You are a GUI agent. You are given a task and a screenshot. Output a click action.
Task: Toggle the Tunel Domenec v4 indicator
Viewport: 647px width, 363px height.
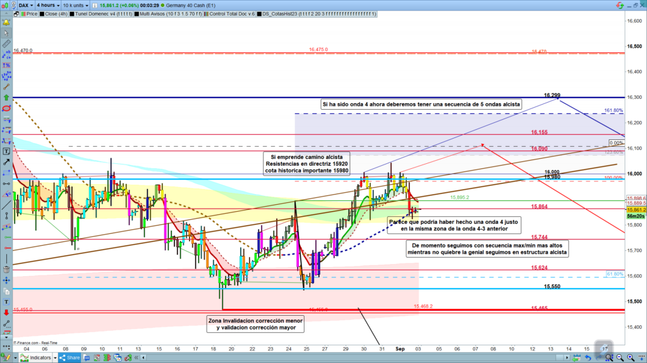point(93,13)
